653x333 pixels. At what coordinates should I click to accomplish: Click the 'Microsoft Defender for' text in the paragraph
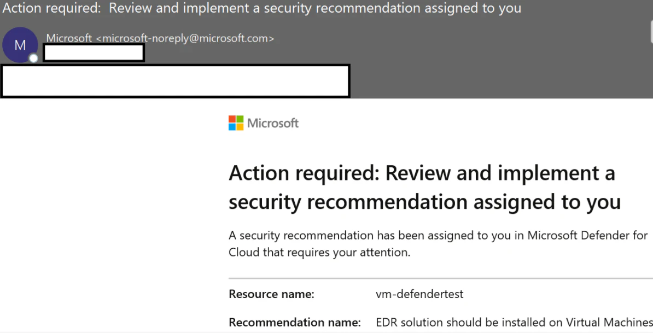[x=587, y=235]
